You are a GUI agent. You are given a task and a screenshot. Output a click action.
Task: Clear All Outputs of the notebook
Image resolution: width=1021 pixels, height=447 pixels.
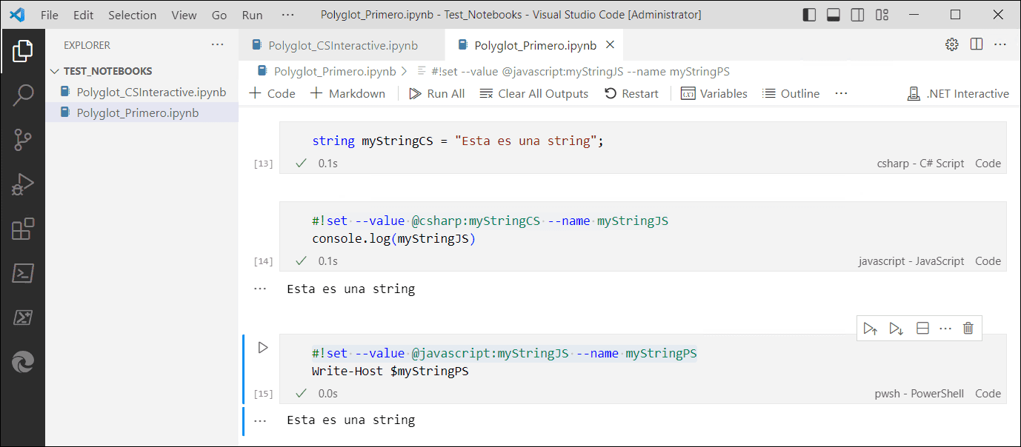point(533,93)
